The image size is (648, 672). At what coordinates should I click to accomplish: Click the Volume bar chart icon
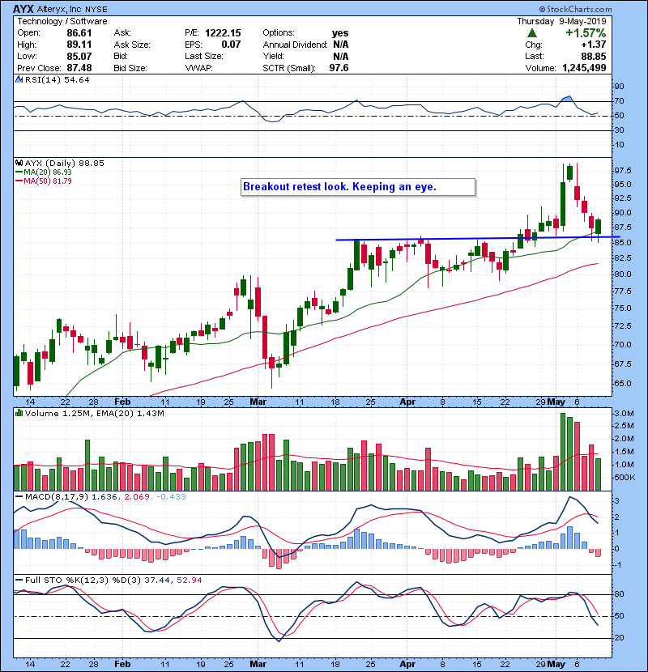tap(19, 413)
